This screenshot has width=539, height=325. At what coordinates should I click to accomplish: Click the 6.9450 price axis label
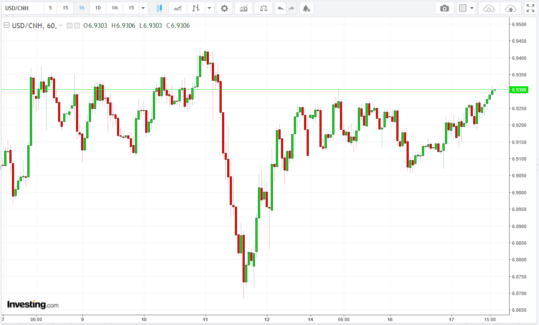pos(519,41)
